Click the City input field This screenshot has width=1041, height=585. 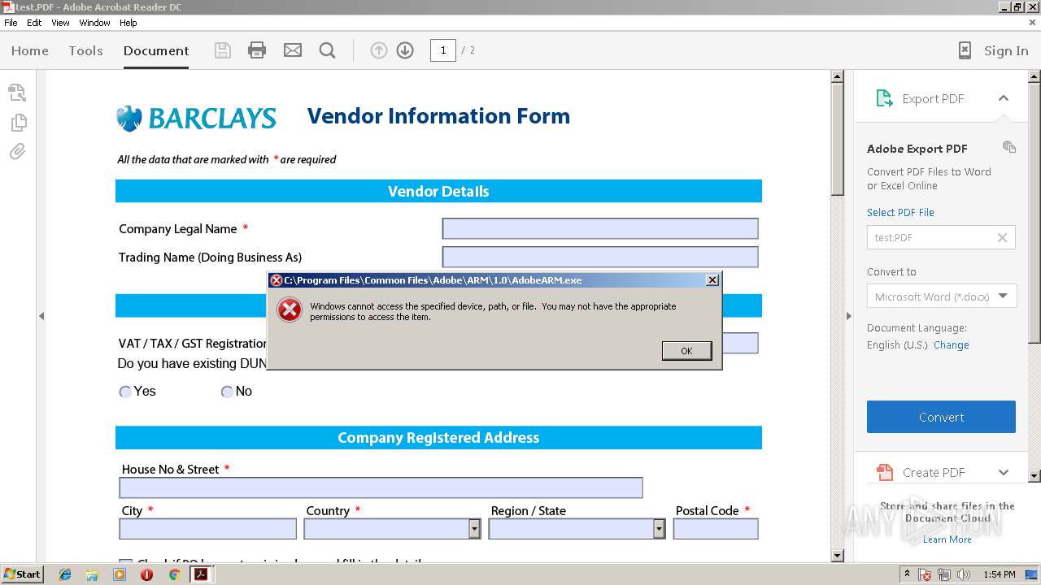point(207,529)
